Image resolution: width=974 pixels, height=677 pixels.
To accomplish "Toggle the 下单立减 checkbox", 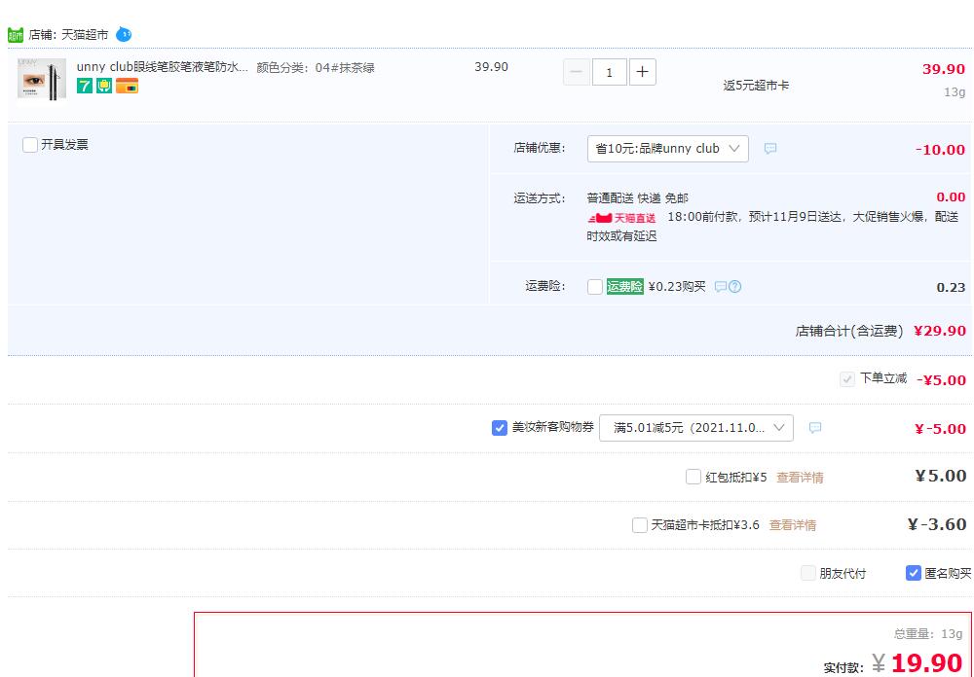I will [847, 379].
